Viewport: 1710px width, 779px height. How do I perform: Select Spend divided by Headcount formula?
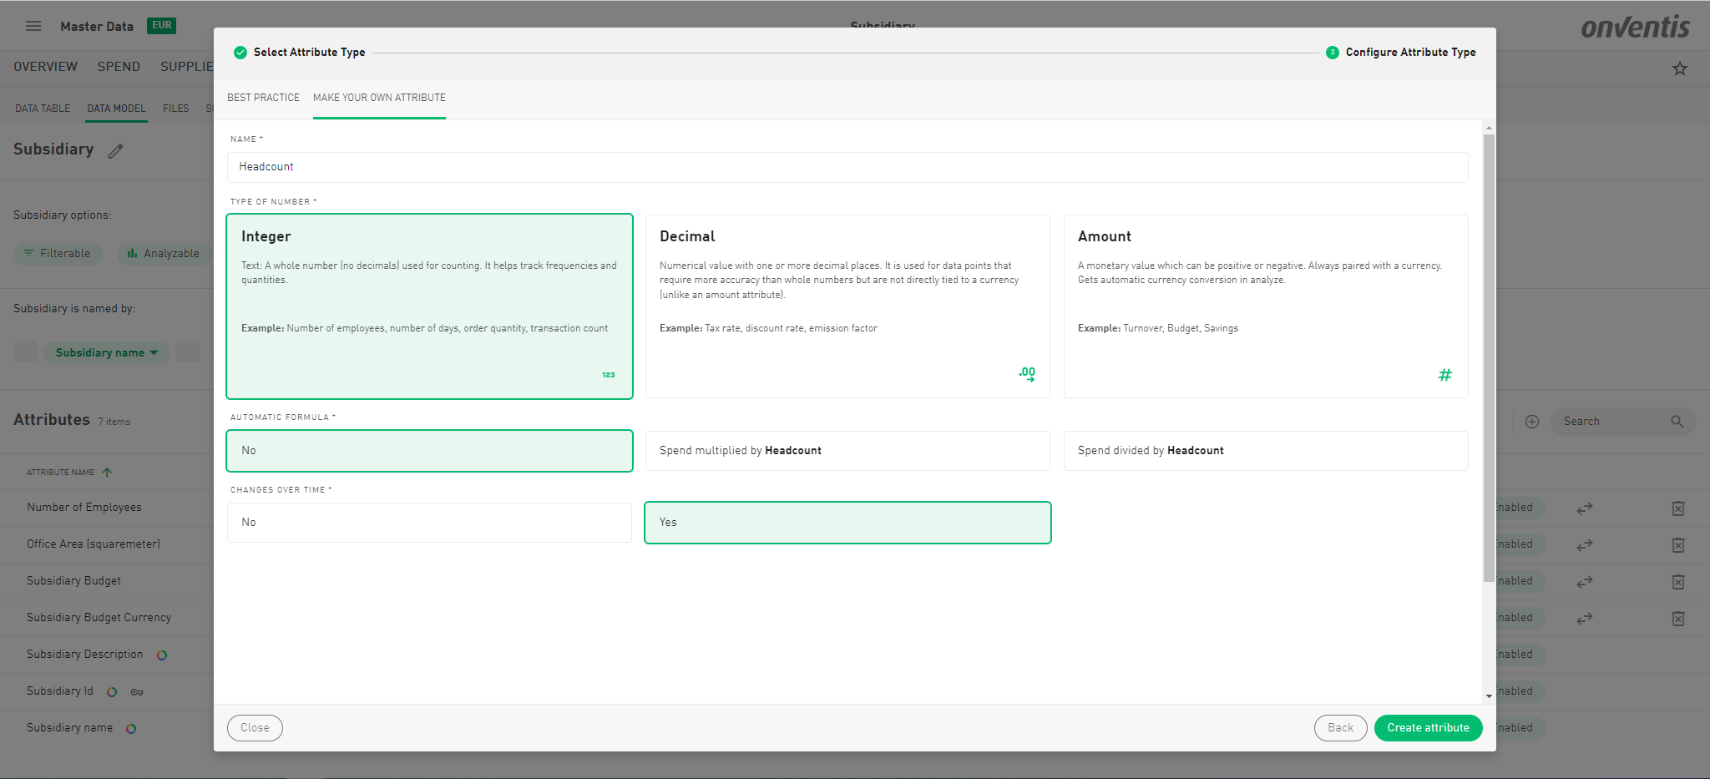click(x=1265, y=451)
